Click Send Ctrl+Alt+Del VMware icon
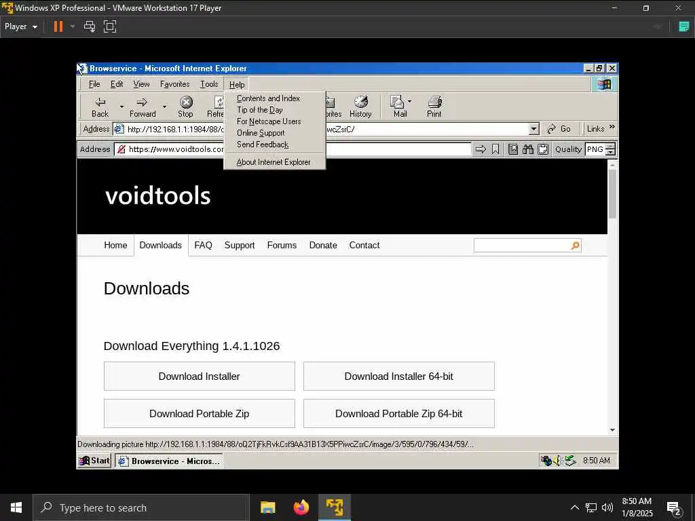This screenshot has height=521, width=695. coord(90,26)
